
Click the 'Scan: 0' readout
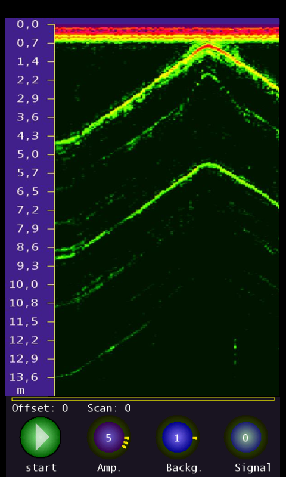pyautogui.click(x=109, y=408)
